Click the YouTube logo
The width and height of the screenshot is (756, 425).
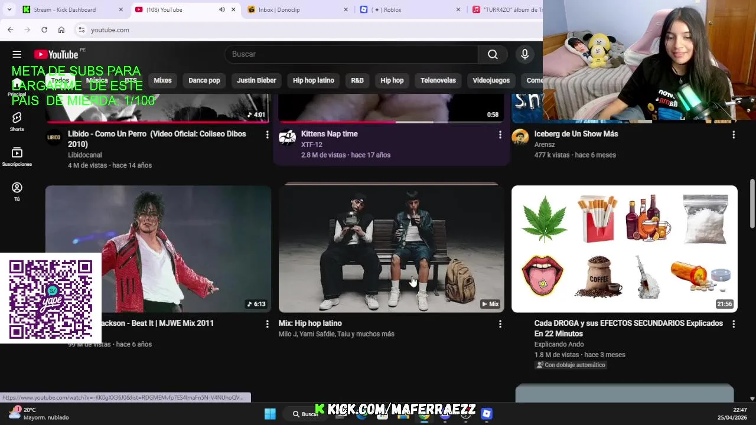(56, 54)
